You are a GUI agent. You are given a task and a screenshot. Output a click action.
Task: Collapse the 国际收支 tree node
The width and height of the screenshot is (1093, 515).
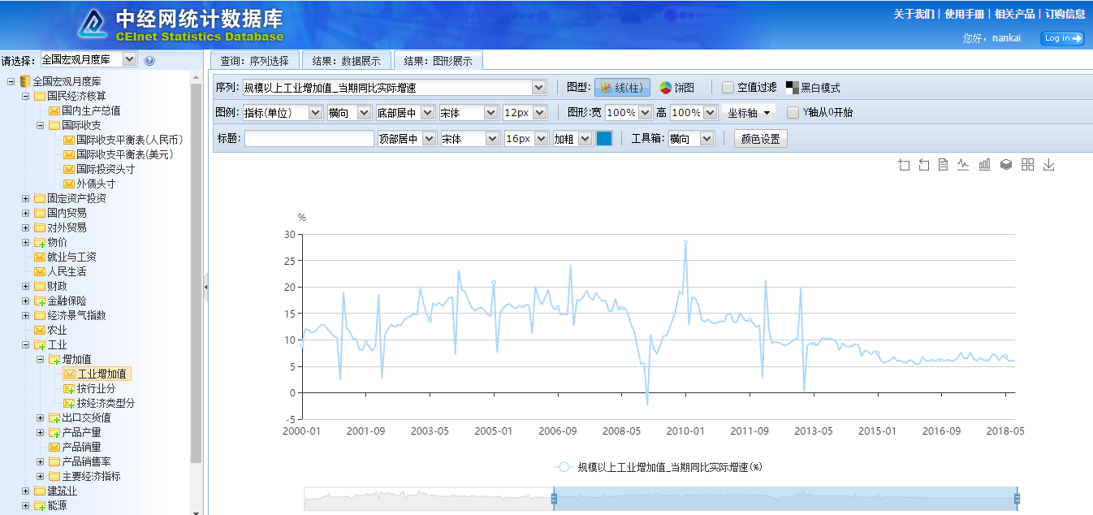(x=40, y=125)
